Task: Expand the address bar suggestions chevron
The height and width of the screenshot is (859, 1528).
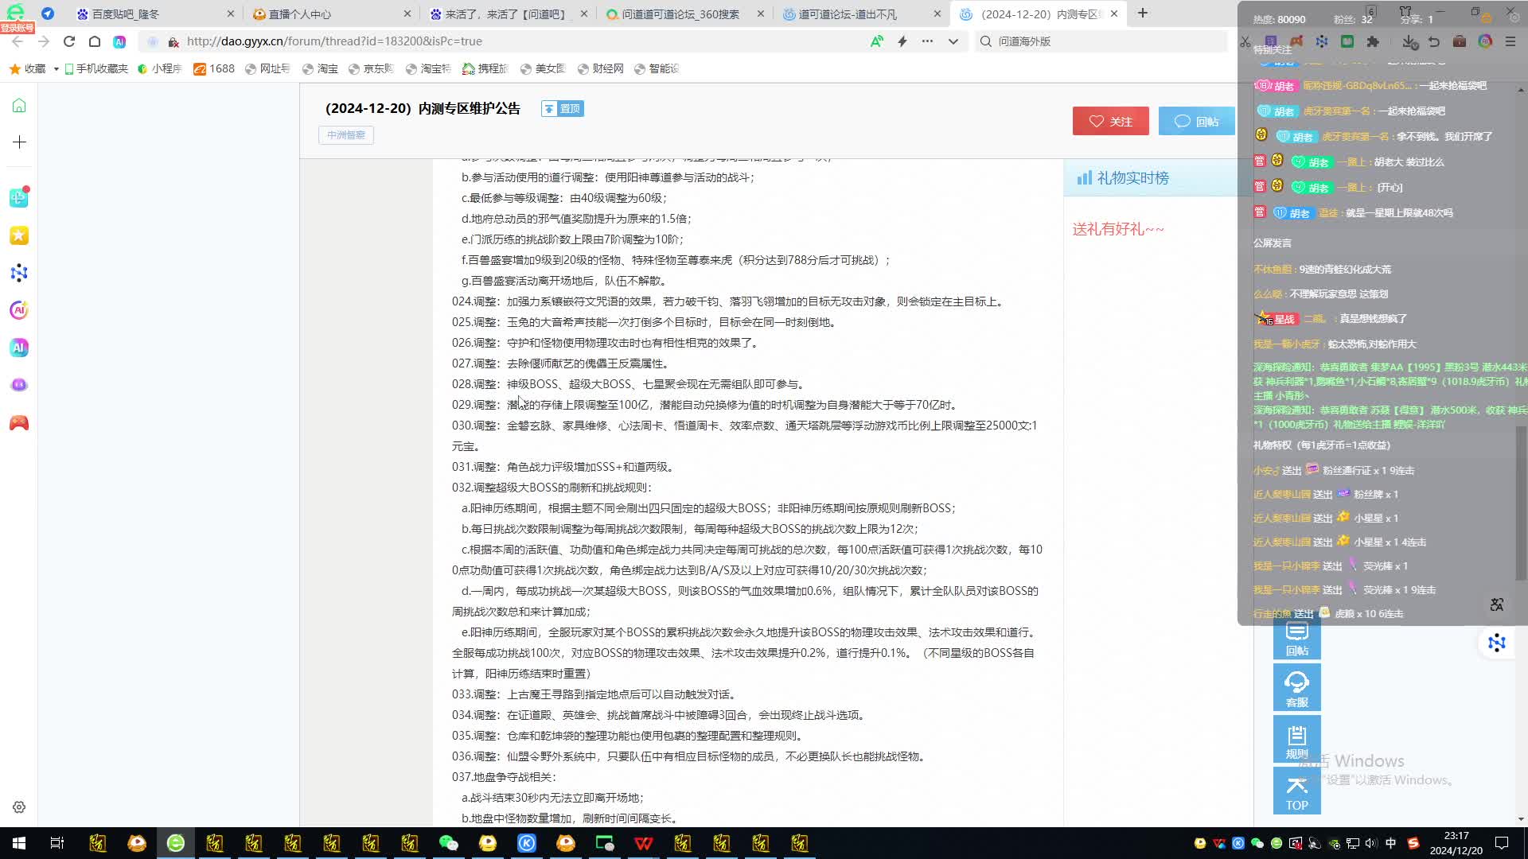Action: point(953,41)
